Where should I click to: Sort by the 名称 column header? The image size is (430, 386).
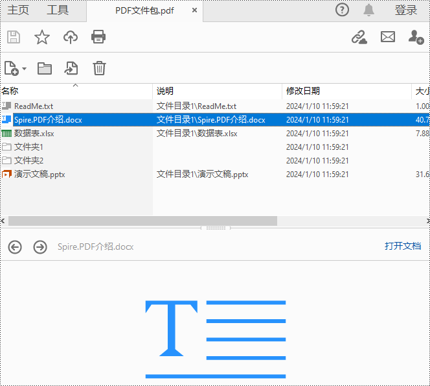point(76,91)
